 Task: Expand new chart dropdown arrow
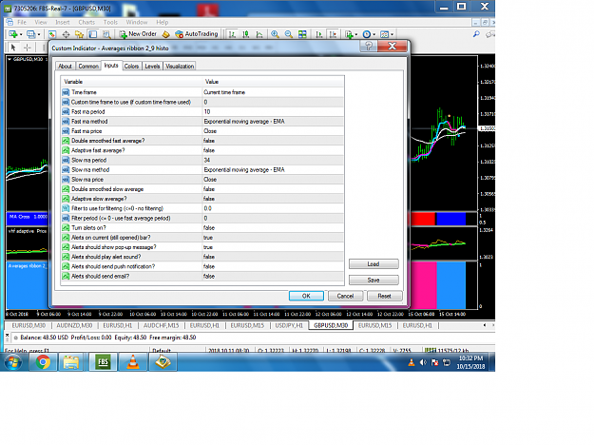pos(21,34)
